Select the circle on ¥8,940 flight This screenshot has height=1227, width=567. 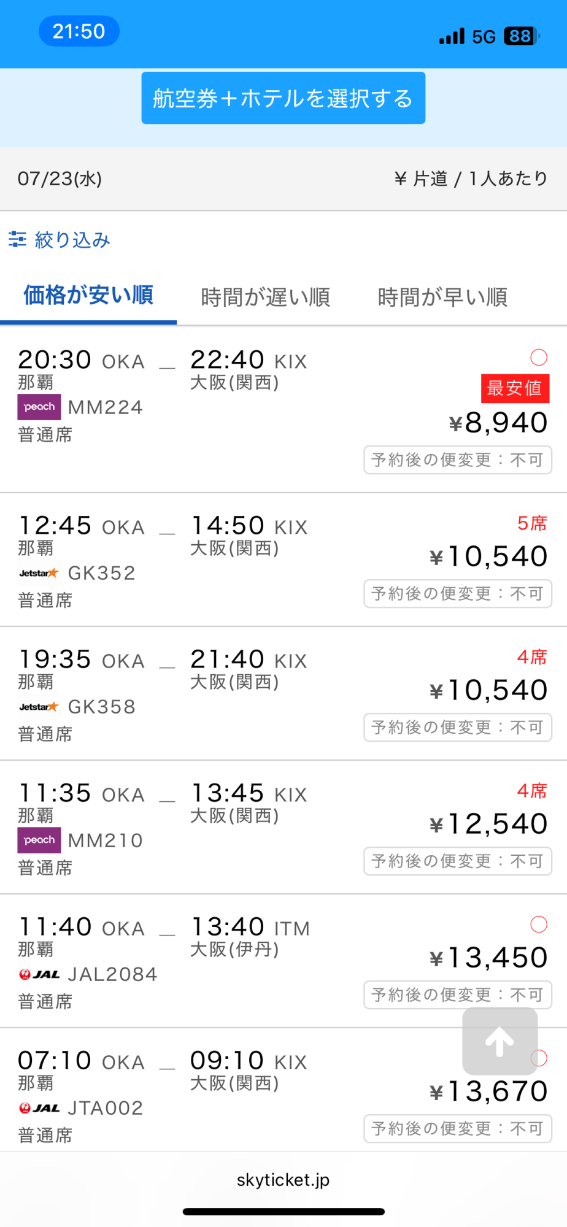coord(539,357)
